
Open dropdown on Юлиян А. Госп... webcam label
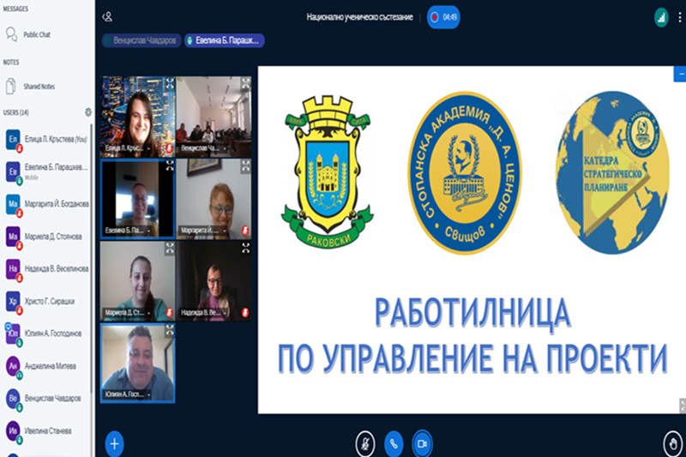click(148, 395)
